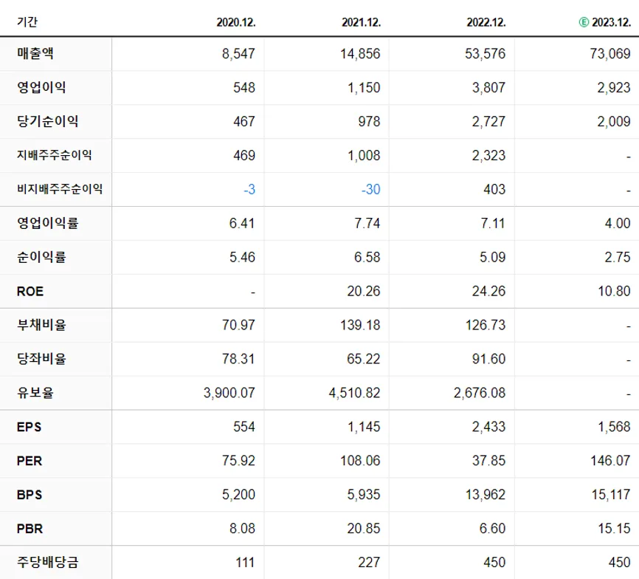
Task: Click the 영업이익 row label
Action: coord(41,87)
